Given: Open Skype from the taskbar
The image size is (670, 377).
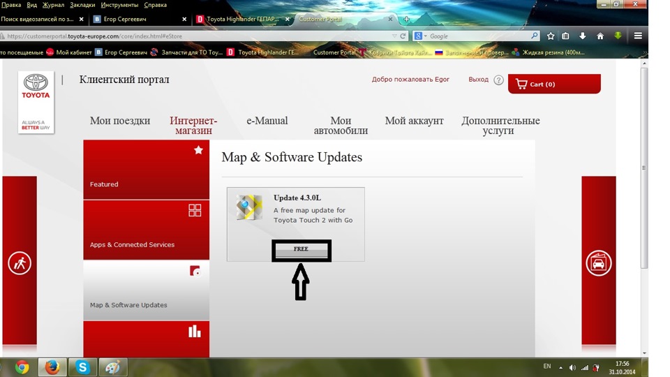Looking at the screenshot, I should 82,367.
